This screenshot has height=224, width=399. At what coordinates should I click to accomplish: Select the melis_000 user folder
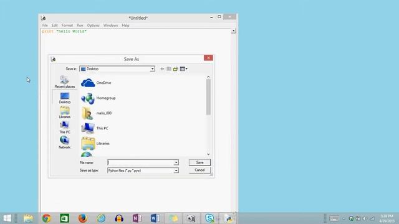coord(97,113)
